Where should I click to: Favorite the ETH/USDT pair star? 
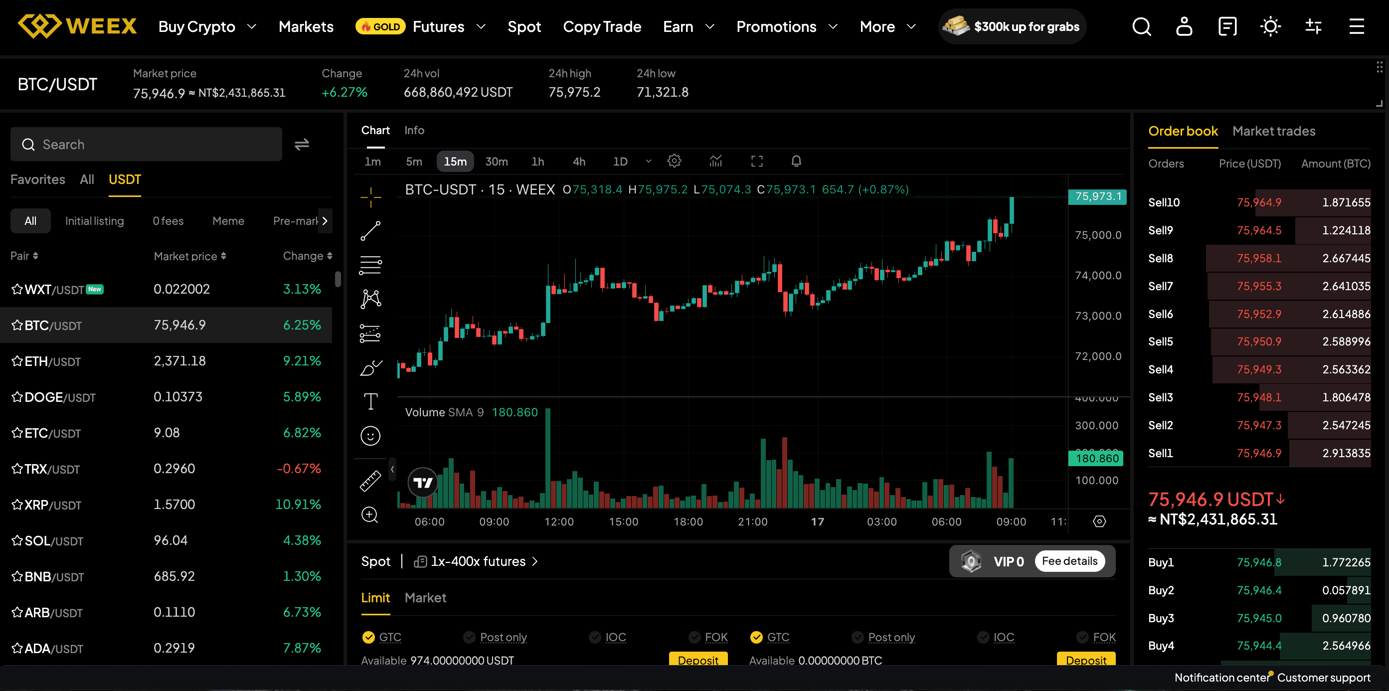[17, 361]
